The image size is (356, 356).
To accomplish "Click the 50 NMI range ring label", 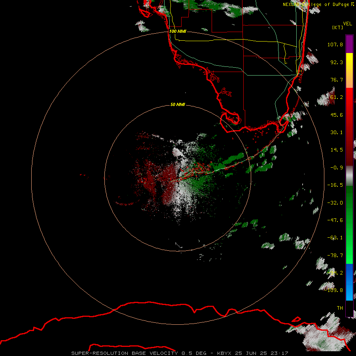I will (x=178, y=104).
